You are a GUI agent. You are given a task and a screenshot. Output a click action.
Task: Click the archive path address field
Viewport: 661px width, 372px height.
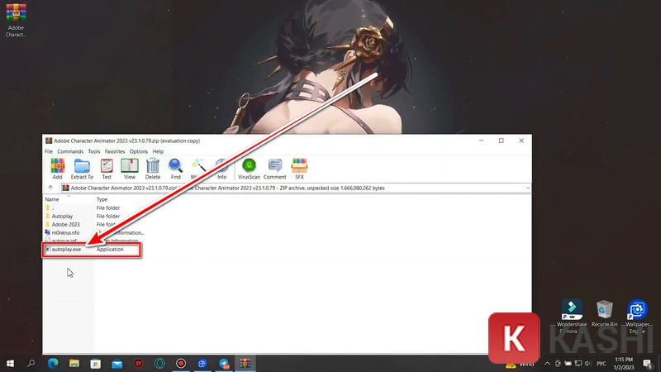click(295, 188)
